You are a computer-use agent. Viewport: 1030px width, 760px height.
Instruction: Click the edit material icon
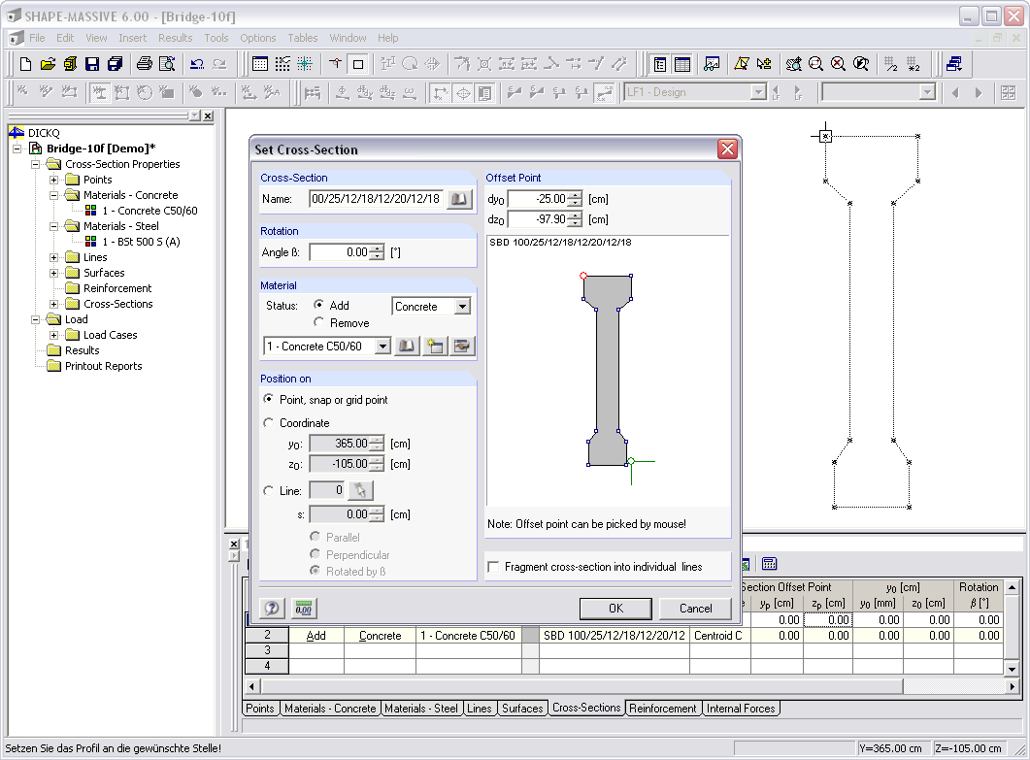tap(461, 347)
